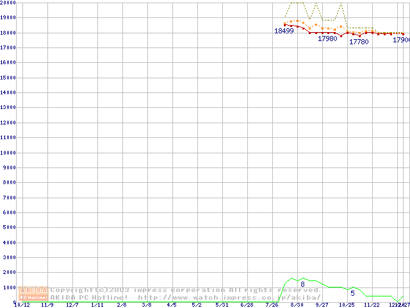Screen dimensions: 410x308
Task: Click the 5/31 date axis label
Action: (222, 305)
